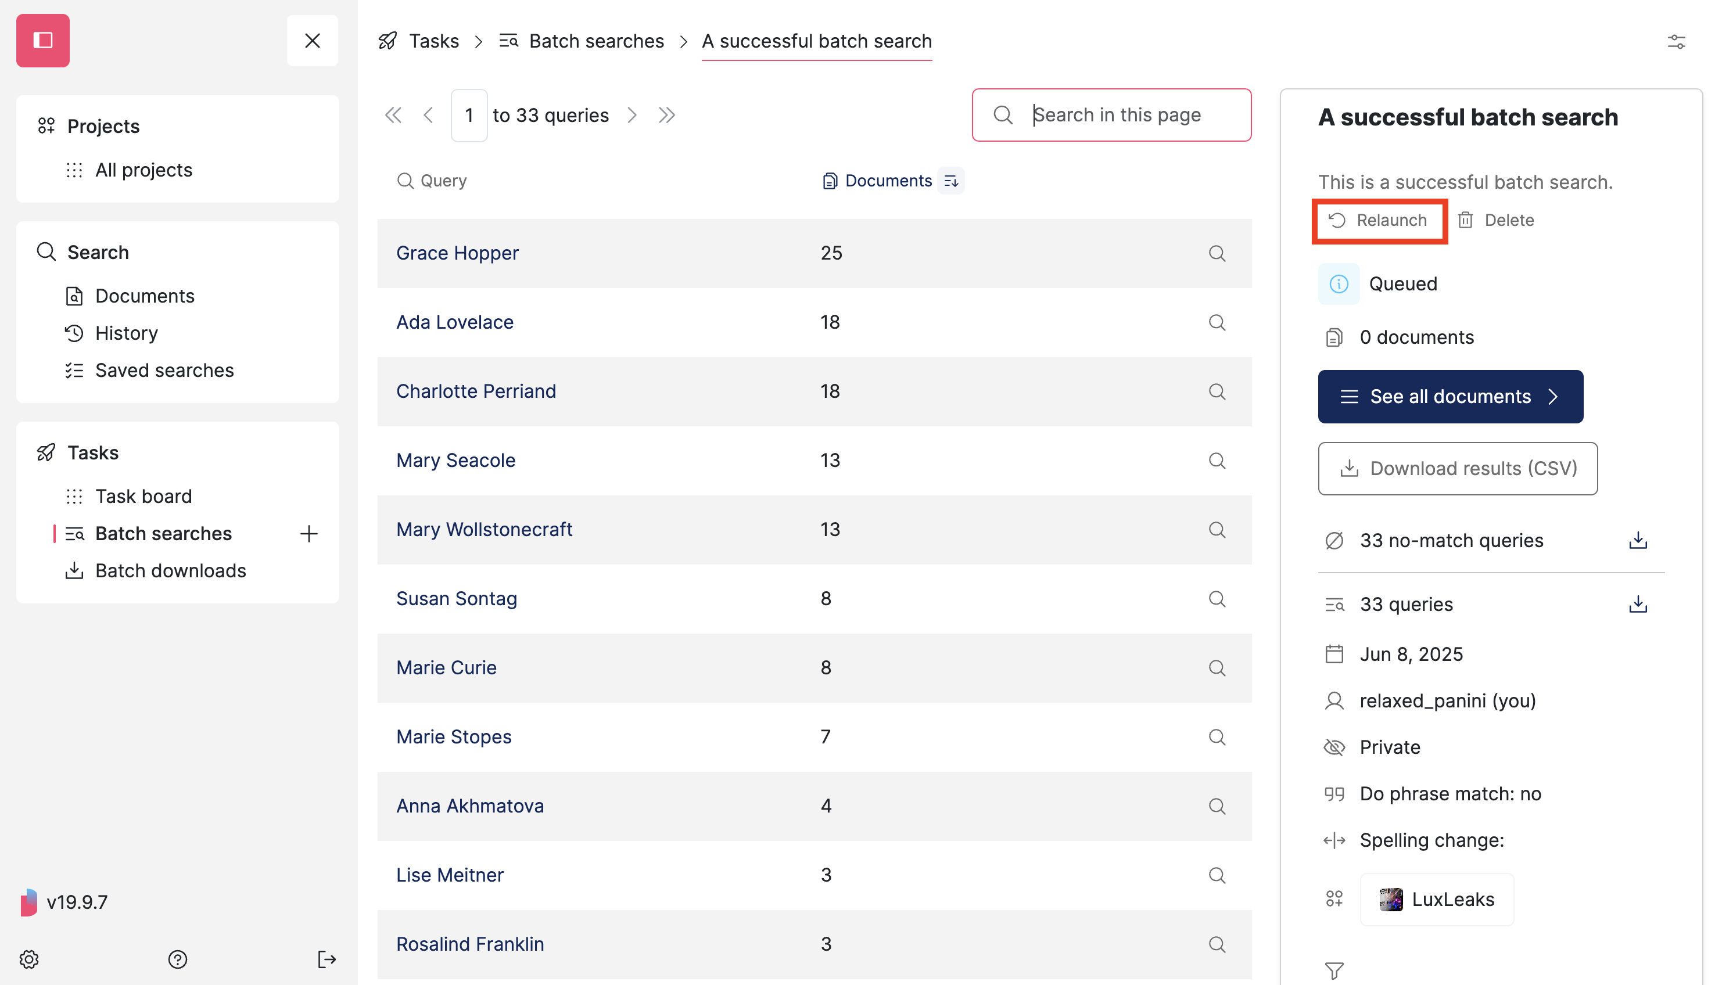Open Saved searches in the sidebar
This screenshot has width=1715, height=985.
(x=164, y=370)
